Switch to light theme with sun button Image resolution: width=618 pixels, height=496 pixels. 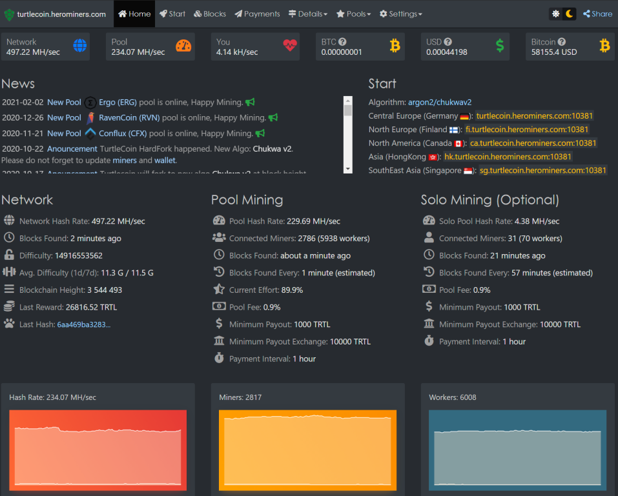coord(555,14)
